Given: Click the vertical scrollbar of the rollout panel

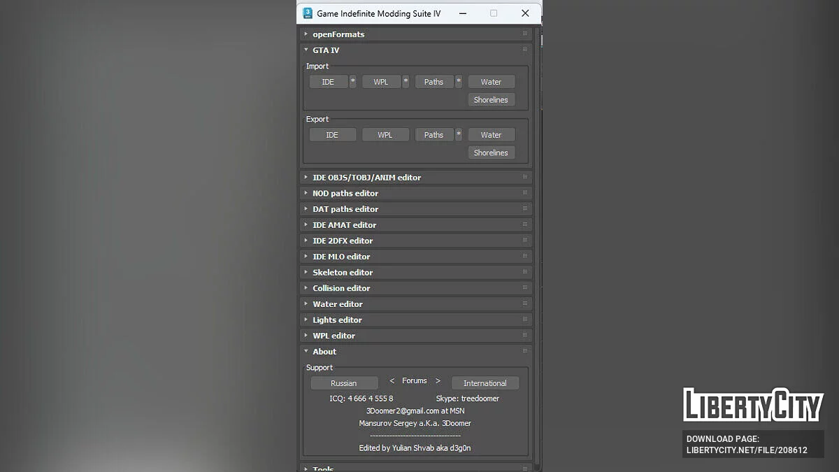Looking at the screenshot, I should pyautogui.click(x=537, y=248).
